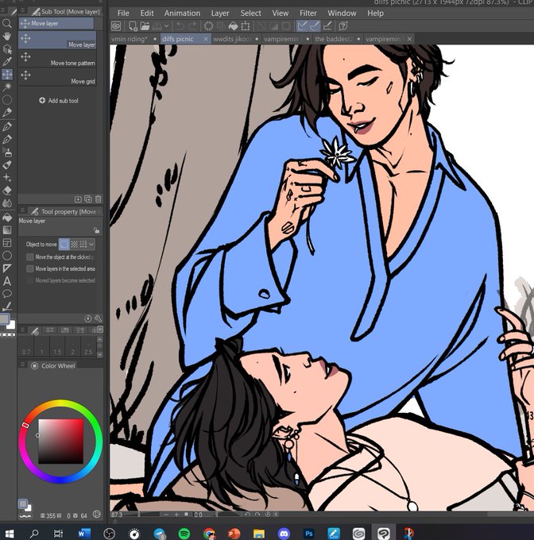
Task: Set Object to move to Layer option
Action: [64, 244]
